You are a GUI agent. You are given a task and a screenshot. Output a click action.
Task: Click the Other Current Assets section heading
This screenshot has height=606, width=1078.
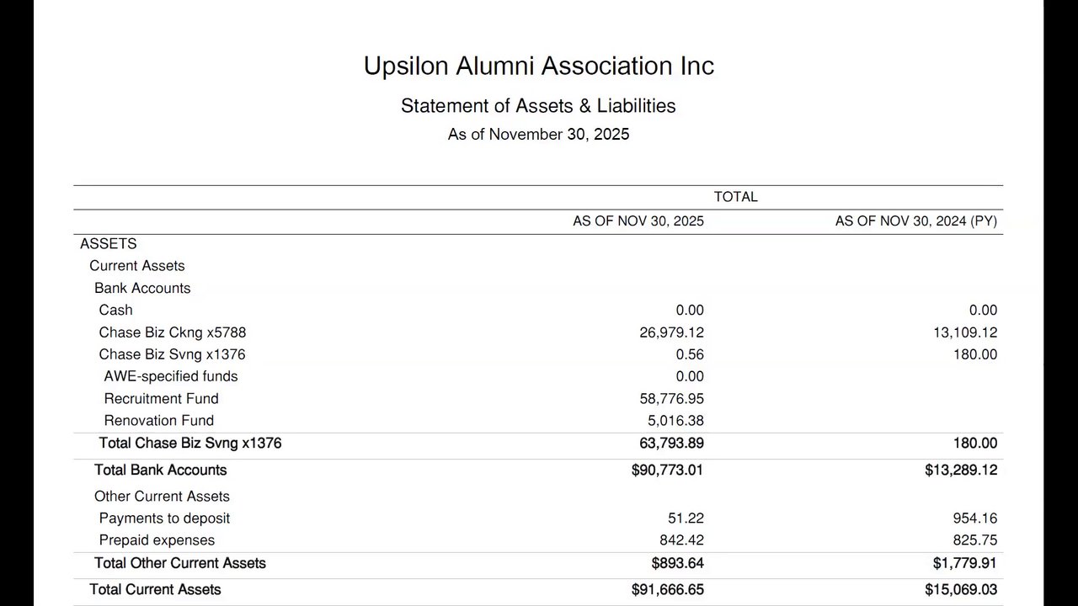point(162,497)
